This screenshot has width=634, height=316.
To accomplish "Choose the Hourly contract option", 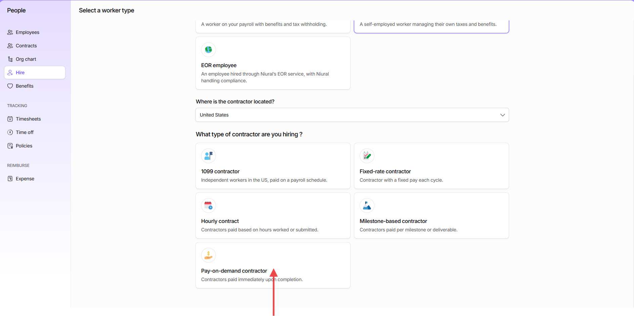I will click(x=273, y=216).
